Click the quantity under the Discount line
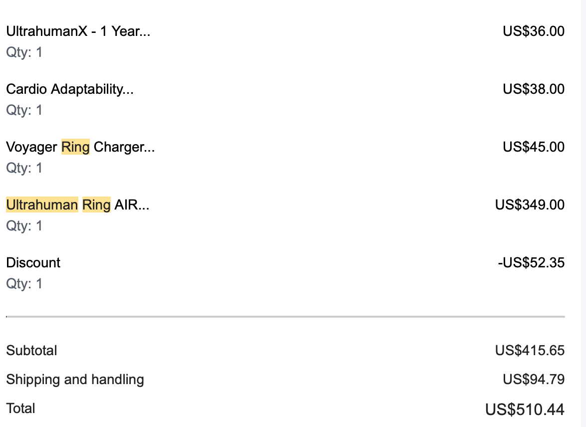Viewport: 586px width, 427px height. point(24,284)
